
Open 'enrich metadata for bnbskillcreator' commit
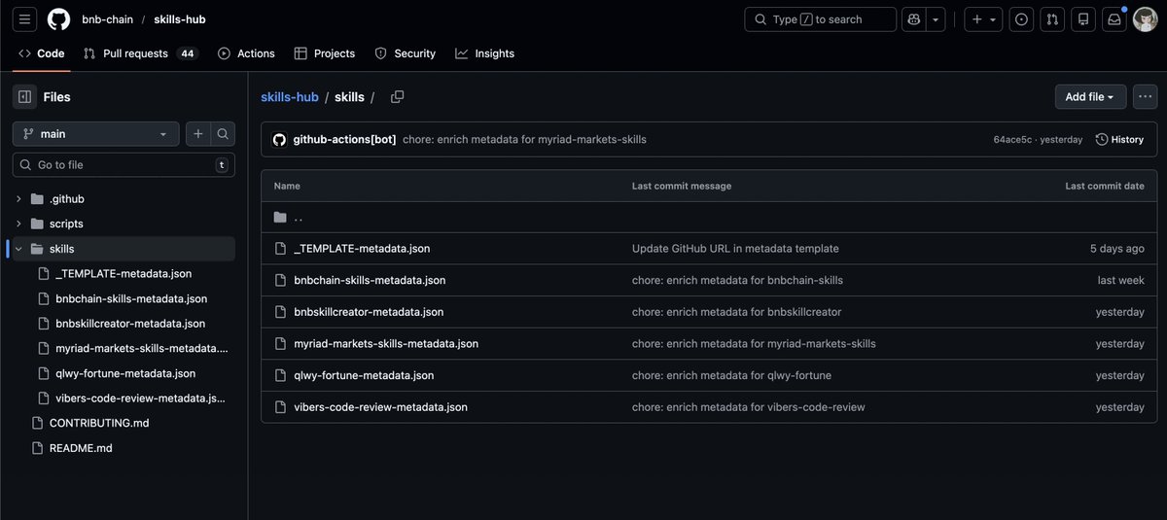736,312
